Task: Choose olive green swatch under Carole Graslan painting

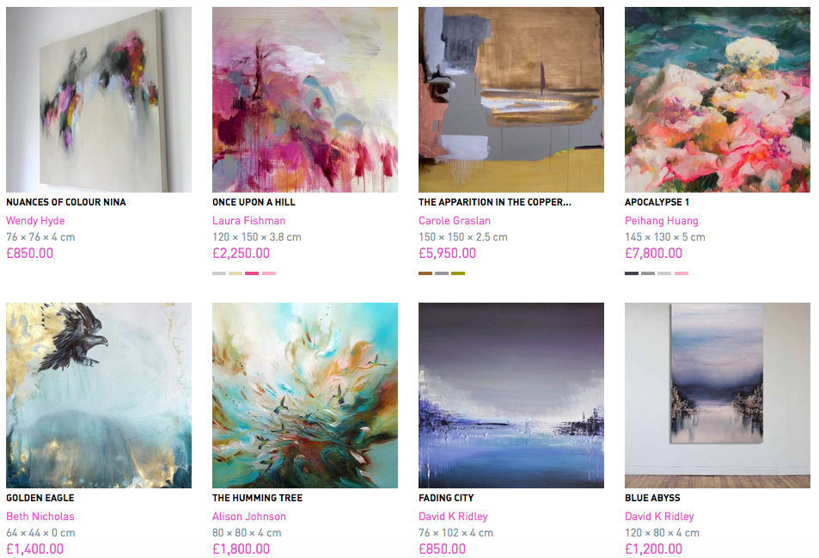Action: coord(458,273)
